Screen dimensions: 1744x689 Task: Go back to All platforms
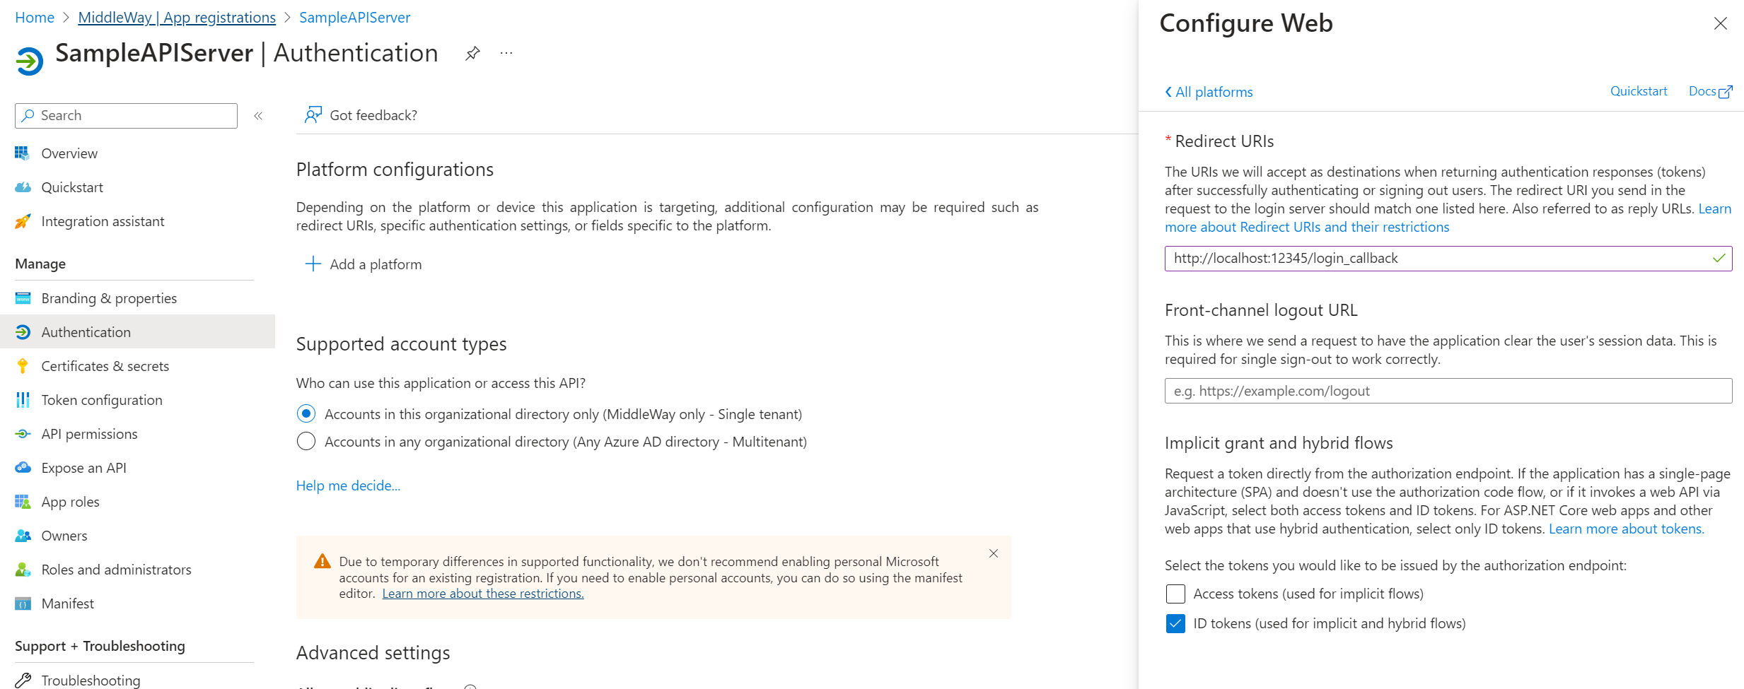(x=1209, y=92)
